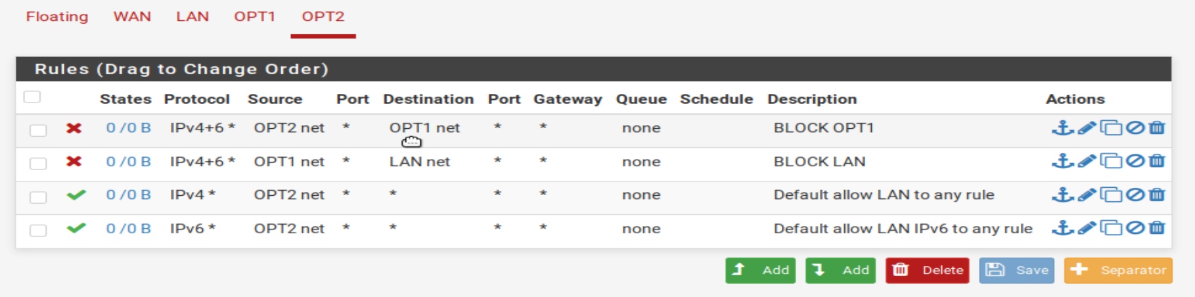This screenshot has width=1195, height=297.
Task: Click the red Delete button
Action: (x=927, y=270)
